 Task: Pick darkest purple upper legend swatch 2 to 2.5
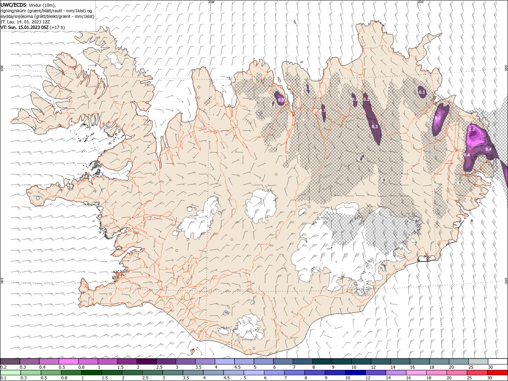(x=146, y=361)
